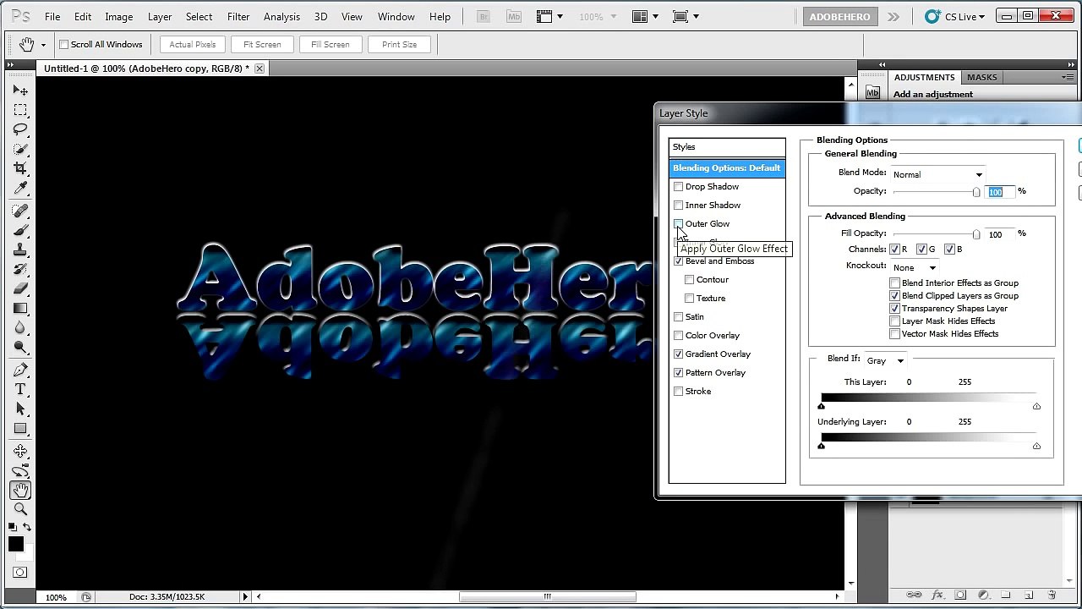1082x609 pixels.
Task: Click the Fill Screen button
Action: 330,45
